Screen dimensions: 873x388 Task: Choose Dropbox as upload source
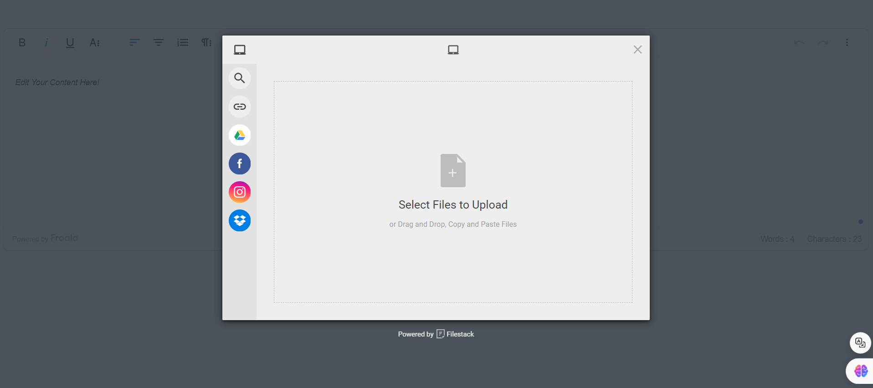click(240, 220)
